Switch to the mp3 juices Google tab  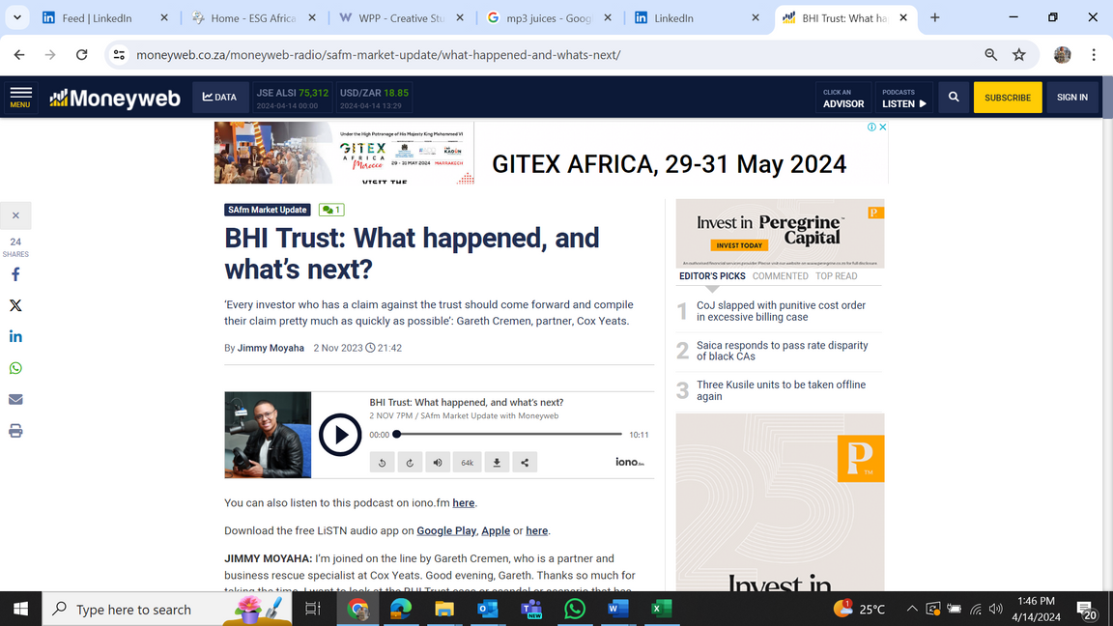[550, 18]
